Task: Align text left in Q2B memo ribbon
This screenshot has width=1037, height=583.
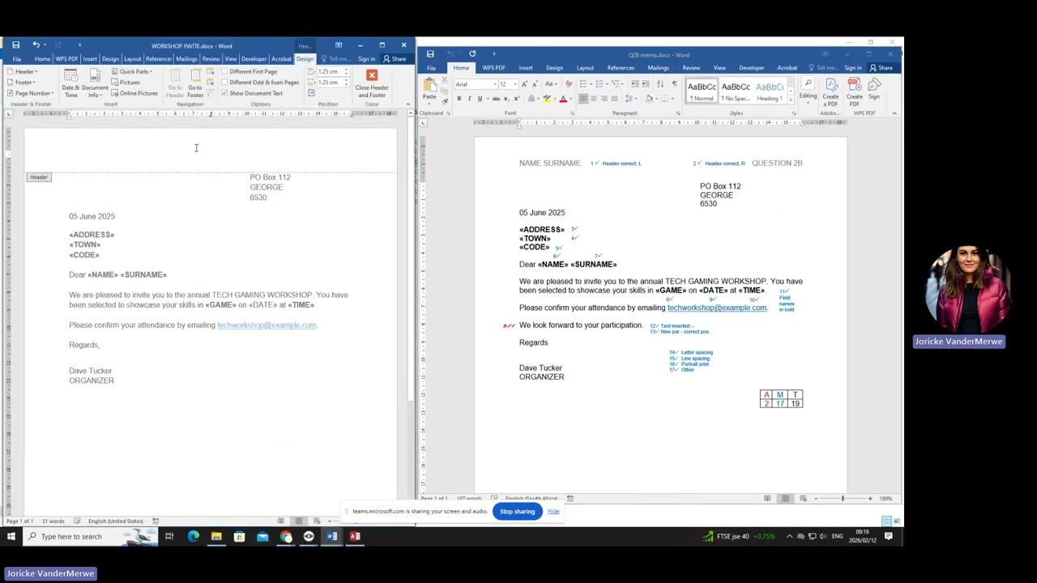Action: coord(583,99)
